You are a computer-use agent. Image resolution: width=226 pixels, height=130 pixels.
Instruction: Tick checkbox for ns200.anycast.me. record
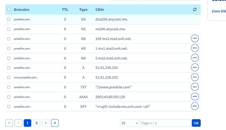(9, 29)
